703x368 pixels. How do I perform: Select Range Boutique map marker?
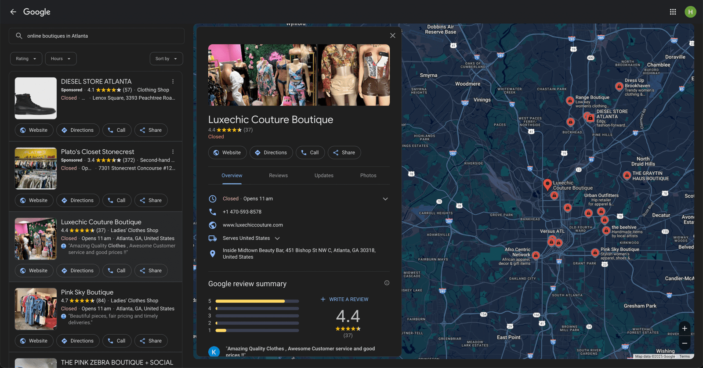coord(570,101)
